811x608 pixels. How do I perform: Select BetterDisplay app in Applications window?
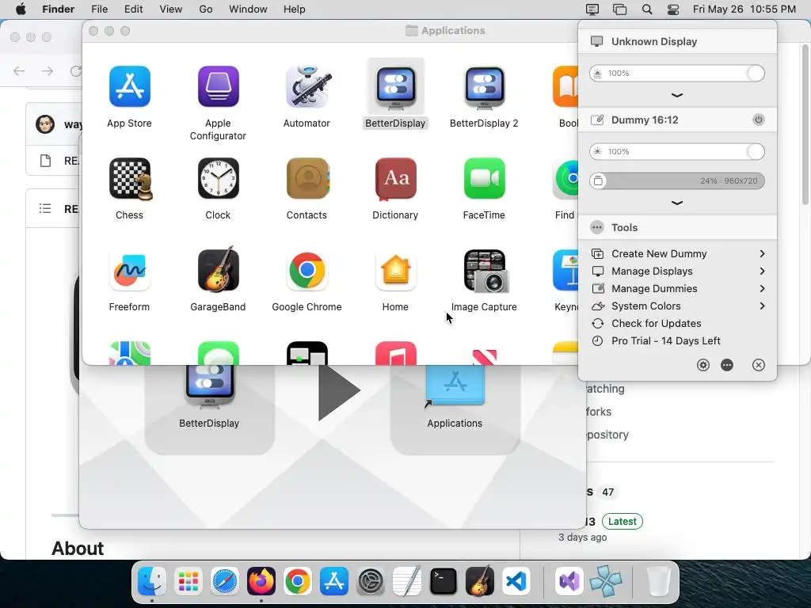(395, 86)
